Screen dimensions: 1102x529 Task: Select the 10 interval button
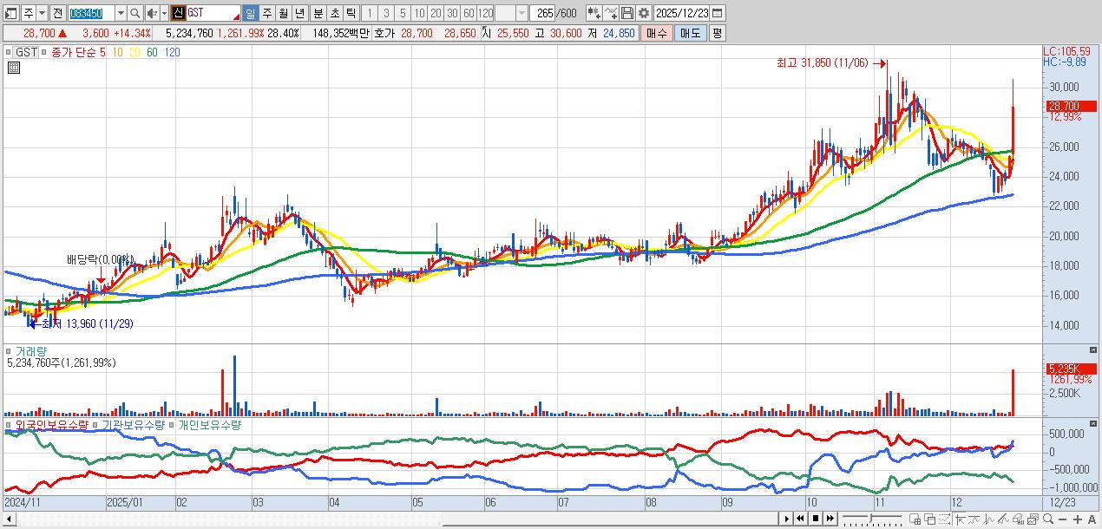pyautogui.click(x=419, y=13)
